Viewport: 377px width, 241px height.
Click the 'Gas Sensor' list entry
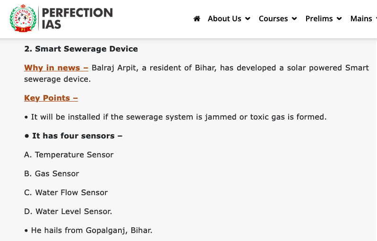51,173
